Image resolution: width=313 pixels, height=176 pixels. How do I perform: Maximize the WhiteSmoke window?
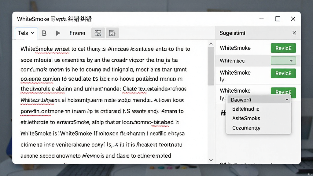pos(278,19)
